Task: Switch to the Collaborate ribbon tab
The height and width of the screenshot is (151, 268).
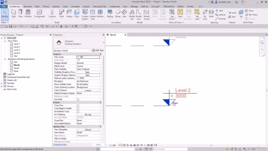Action: tap(114, 7)
